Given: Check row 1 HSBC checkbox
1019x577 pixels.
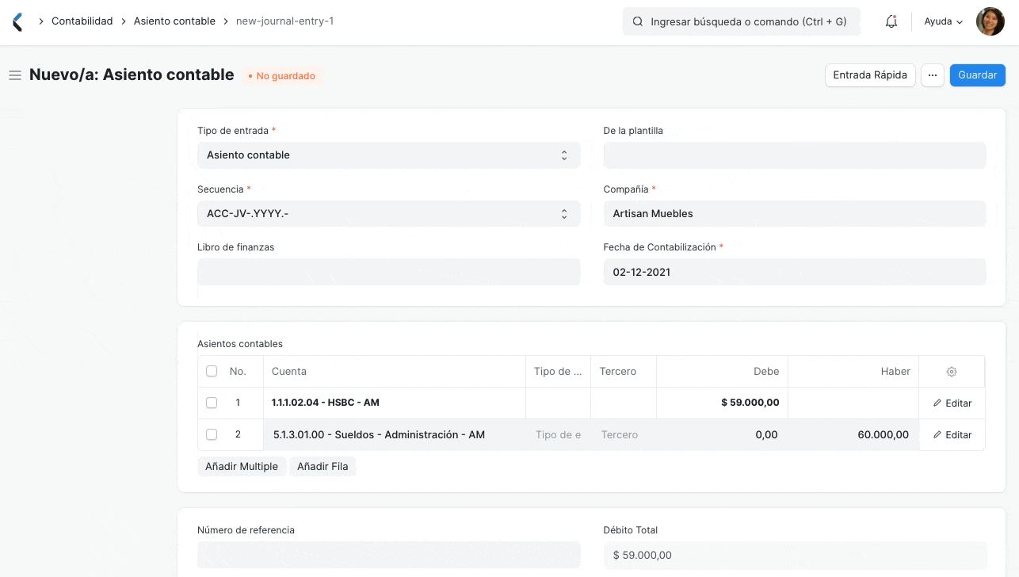Looking at the screenshot, I should 212,403.
